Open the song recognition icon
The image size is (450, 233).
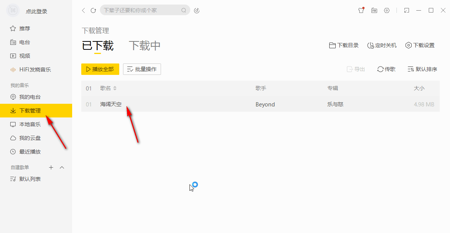click(x=197, y=11)
